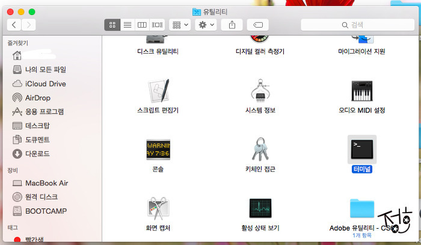
Task: Switch to Cover Flow view mode
Action: coord(157,25)
